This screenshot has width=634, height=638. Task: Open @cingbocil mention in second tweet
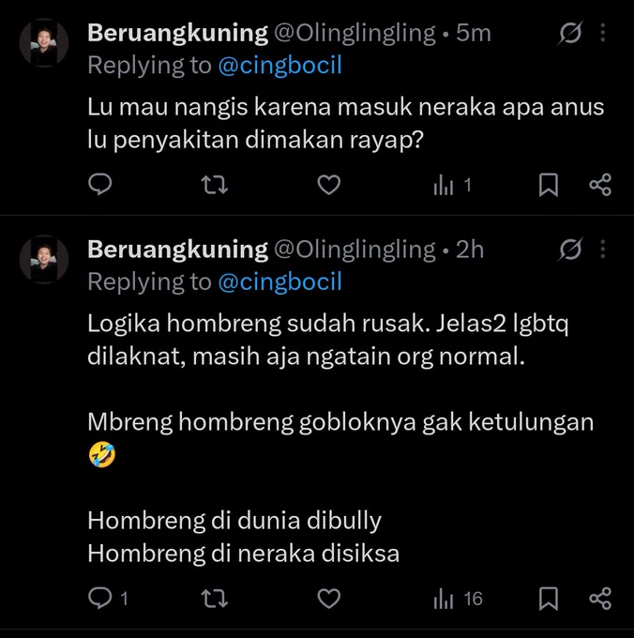pos(279,282)
